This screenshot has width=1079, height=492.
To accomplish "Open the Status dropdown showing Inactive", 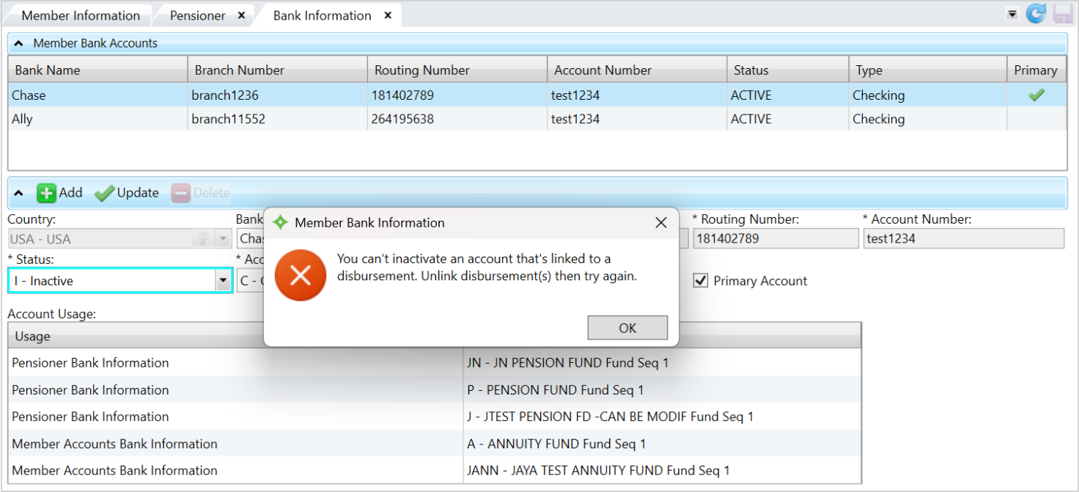I will coord(224,281).
